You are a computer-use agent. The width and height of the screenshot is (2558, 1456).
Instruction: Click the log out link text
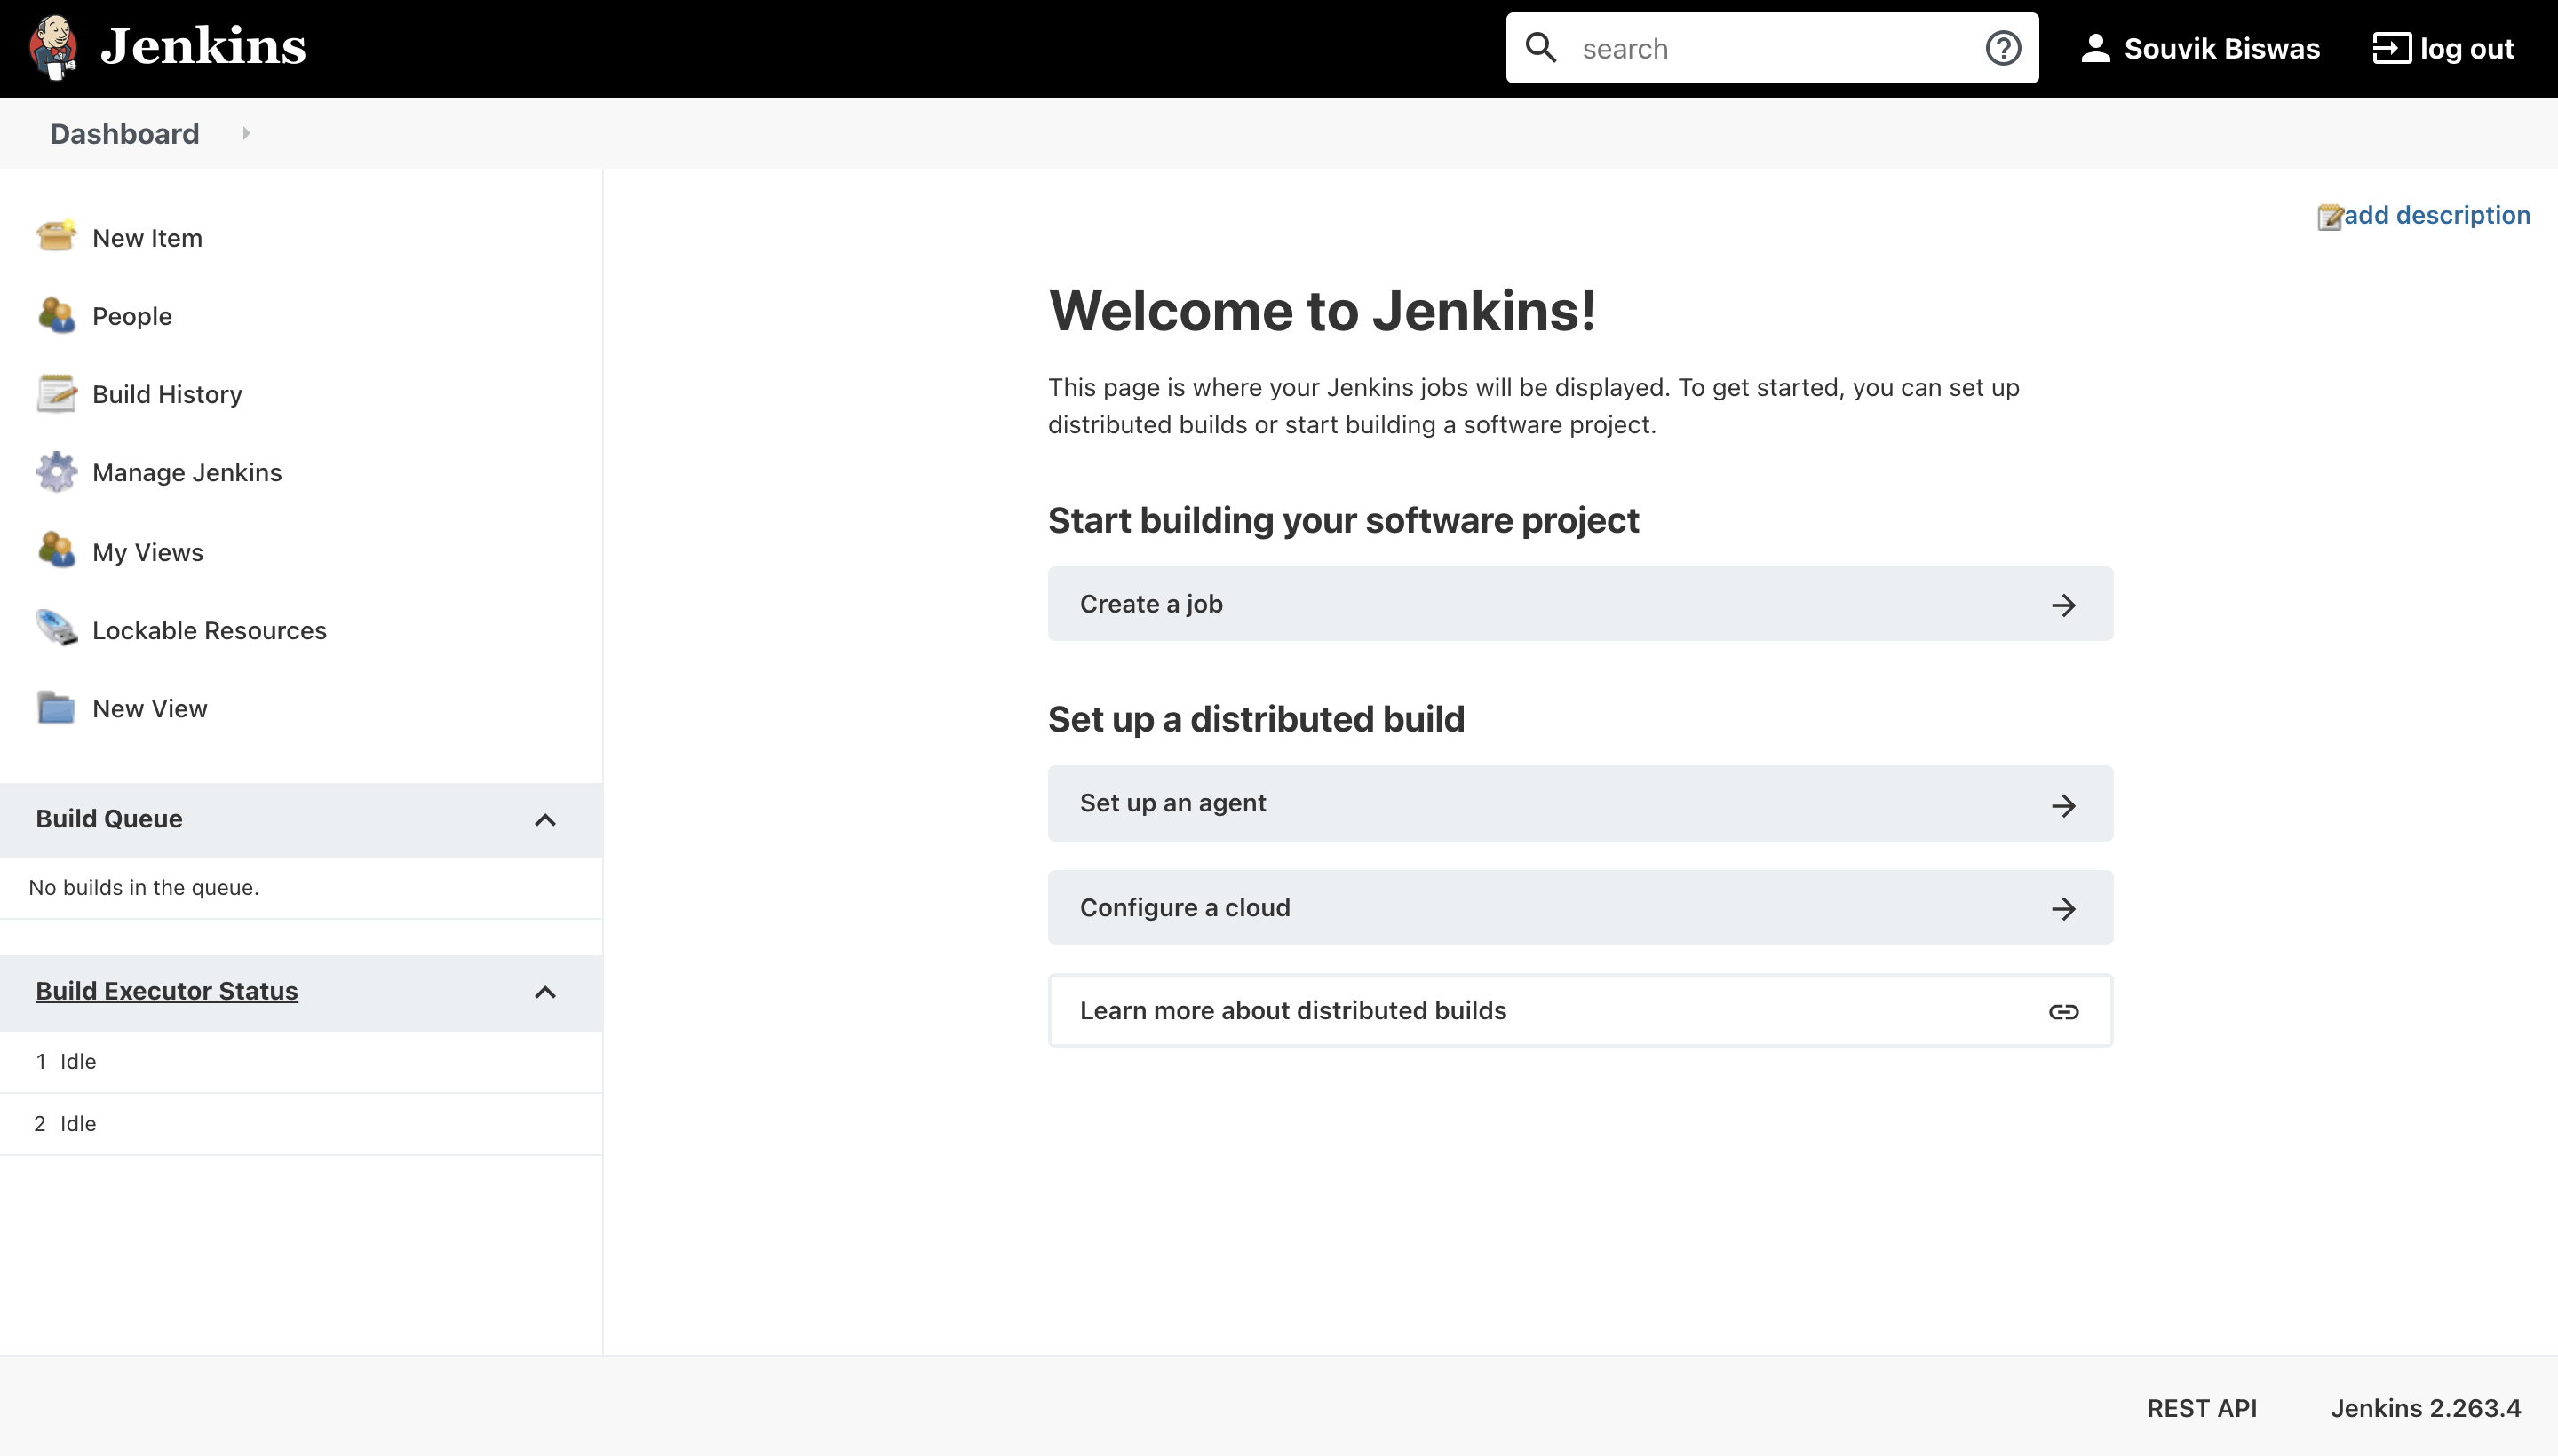tap(2466, 48)
